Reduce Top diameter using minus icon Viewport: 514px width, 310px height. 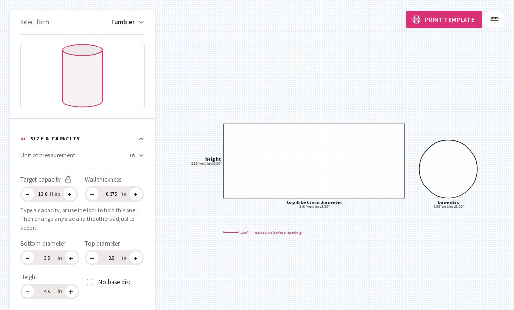coord(92,258)
